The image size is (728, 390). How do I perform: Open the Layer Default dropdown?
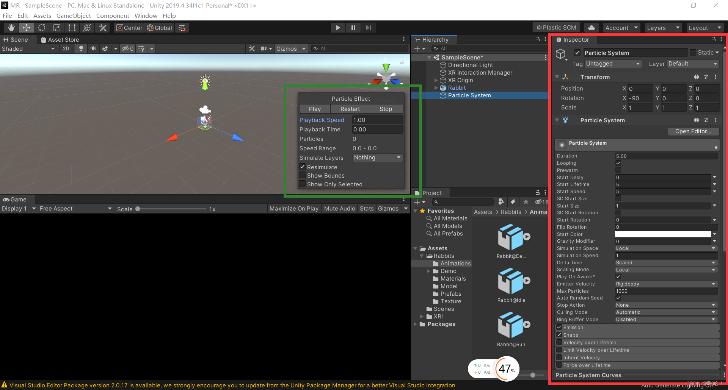point(693,64)
